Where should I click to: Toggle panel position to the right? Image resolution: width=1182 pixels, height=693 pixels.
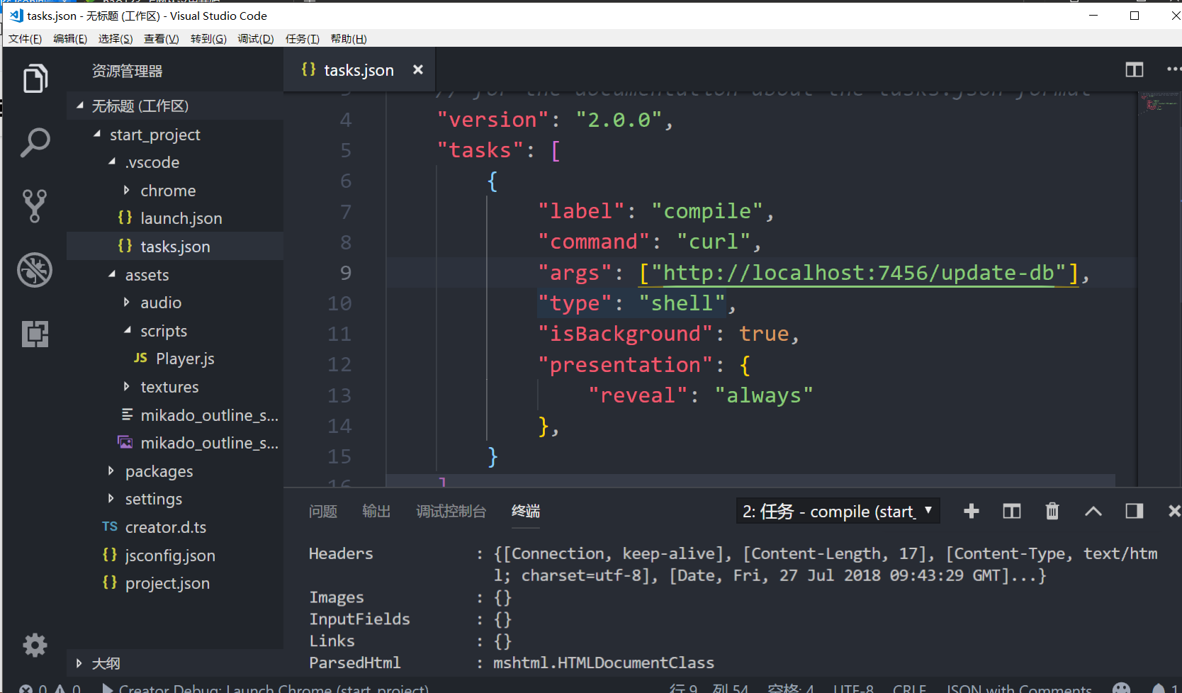click(1135, 511)
